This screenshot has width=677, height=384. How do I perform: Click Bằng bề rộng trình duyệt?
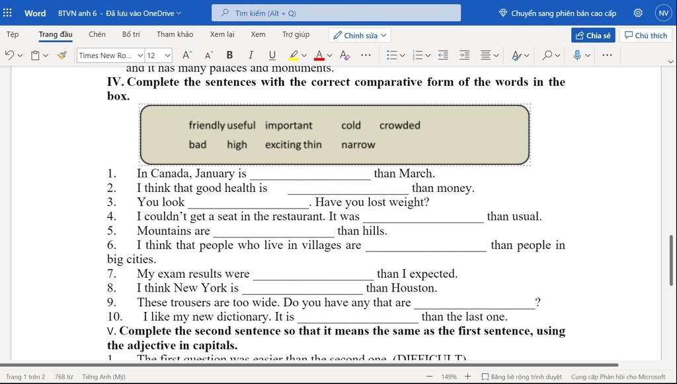click(522, 377)
